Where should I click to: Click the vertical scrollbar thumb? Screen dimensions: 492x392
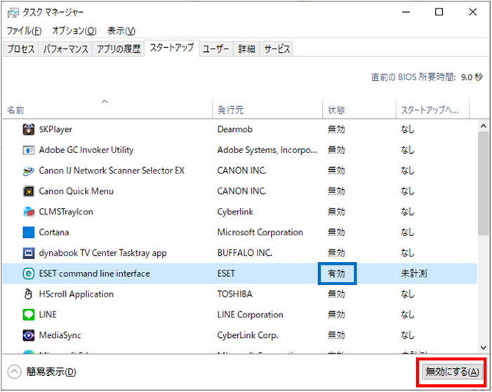(484, 183)
